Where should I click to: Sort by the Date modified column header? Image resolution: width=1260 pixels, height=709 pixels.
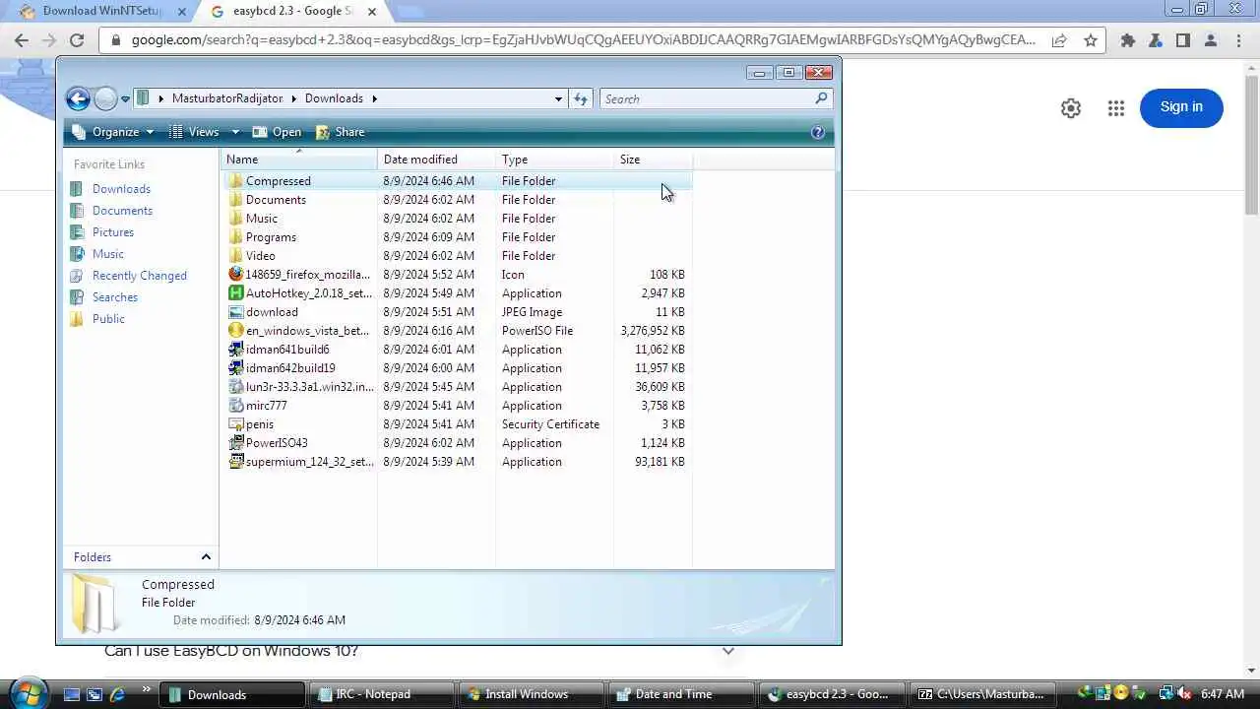pyautogui.click(x=436, y=160)
